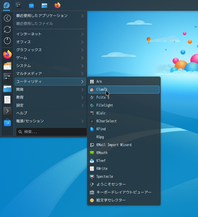Screen dimensions: 198x217
Task: Click the KMail Import Wizard icon
Action: tap(92, 145)
